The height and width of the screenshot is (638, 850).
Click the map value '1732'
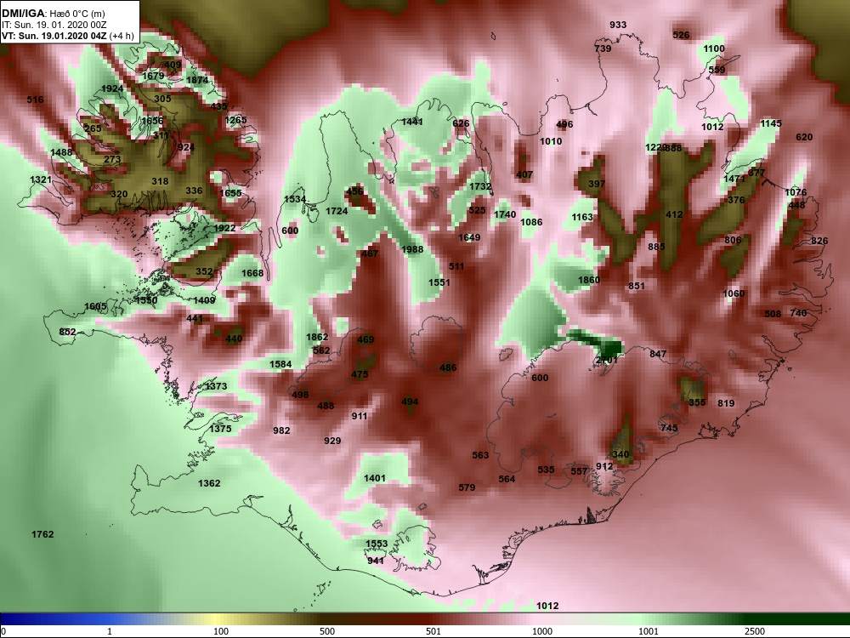(x=480, y=186)
